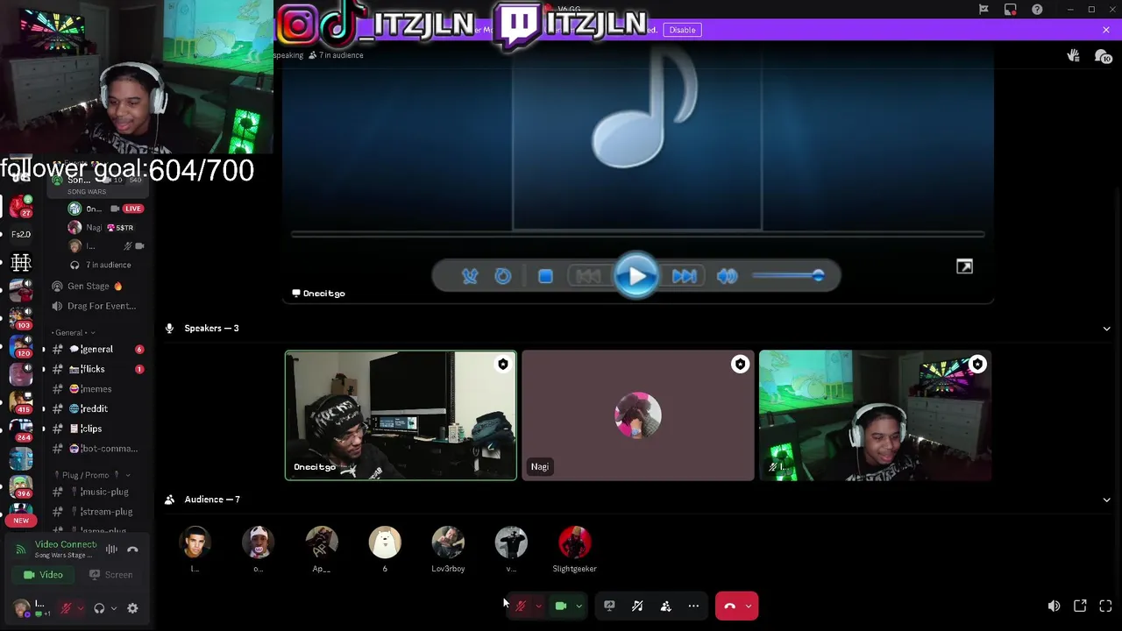The height and width of the screenshot is (631, 1122).
Task: Click the NEW unread indicator pill
Action: pyautogui.click(x=21, y=521)
